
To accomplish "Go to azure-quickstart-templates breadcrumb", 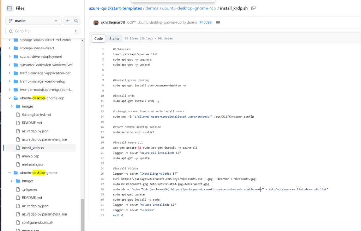I will [x=115, y=8].
